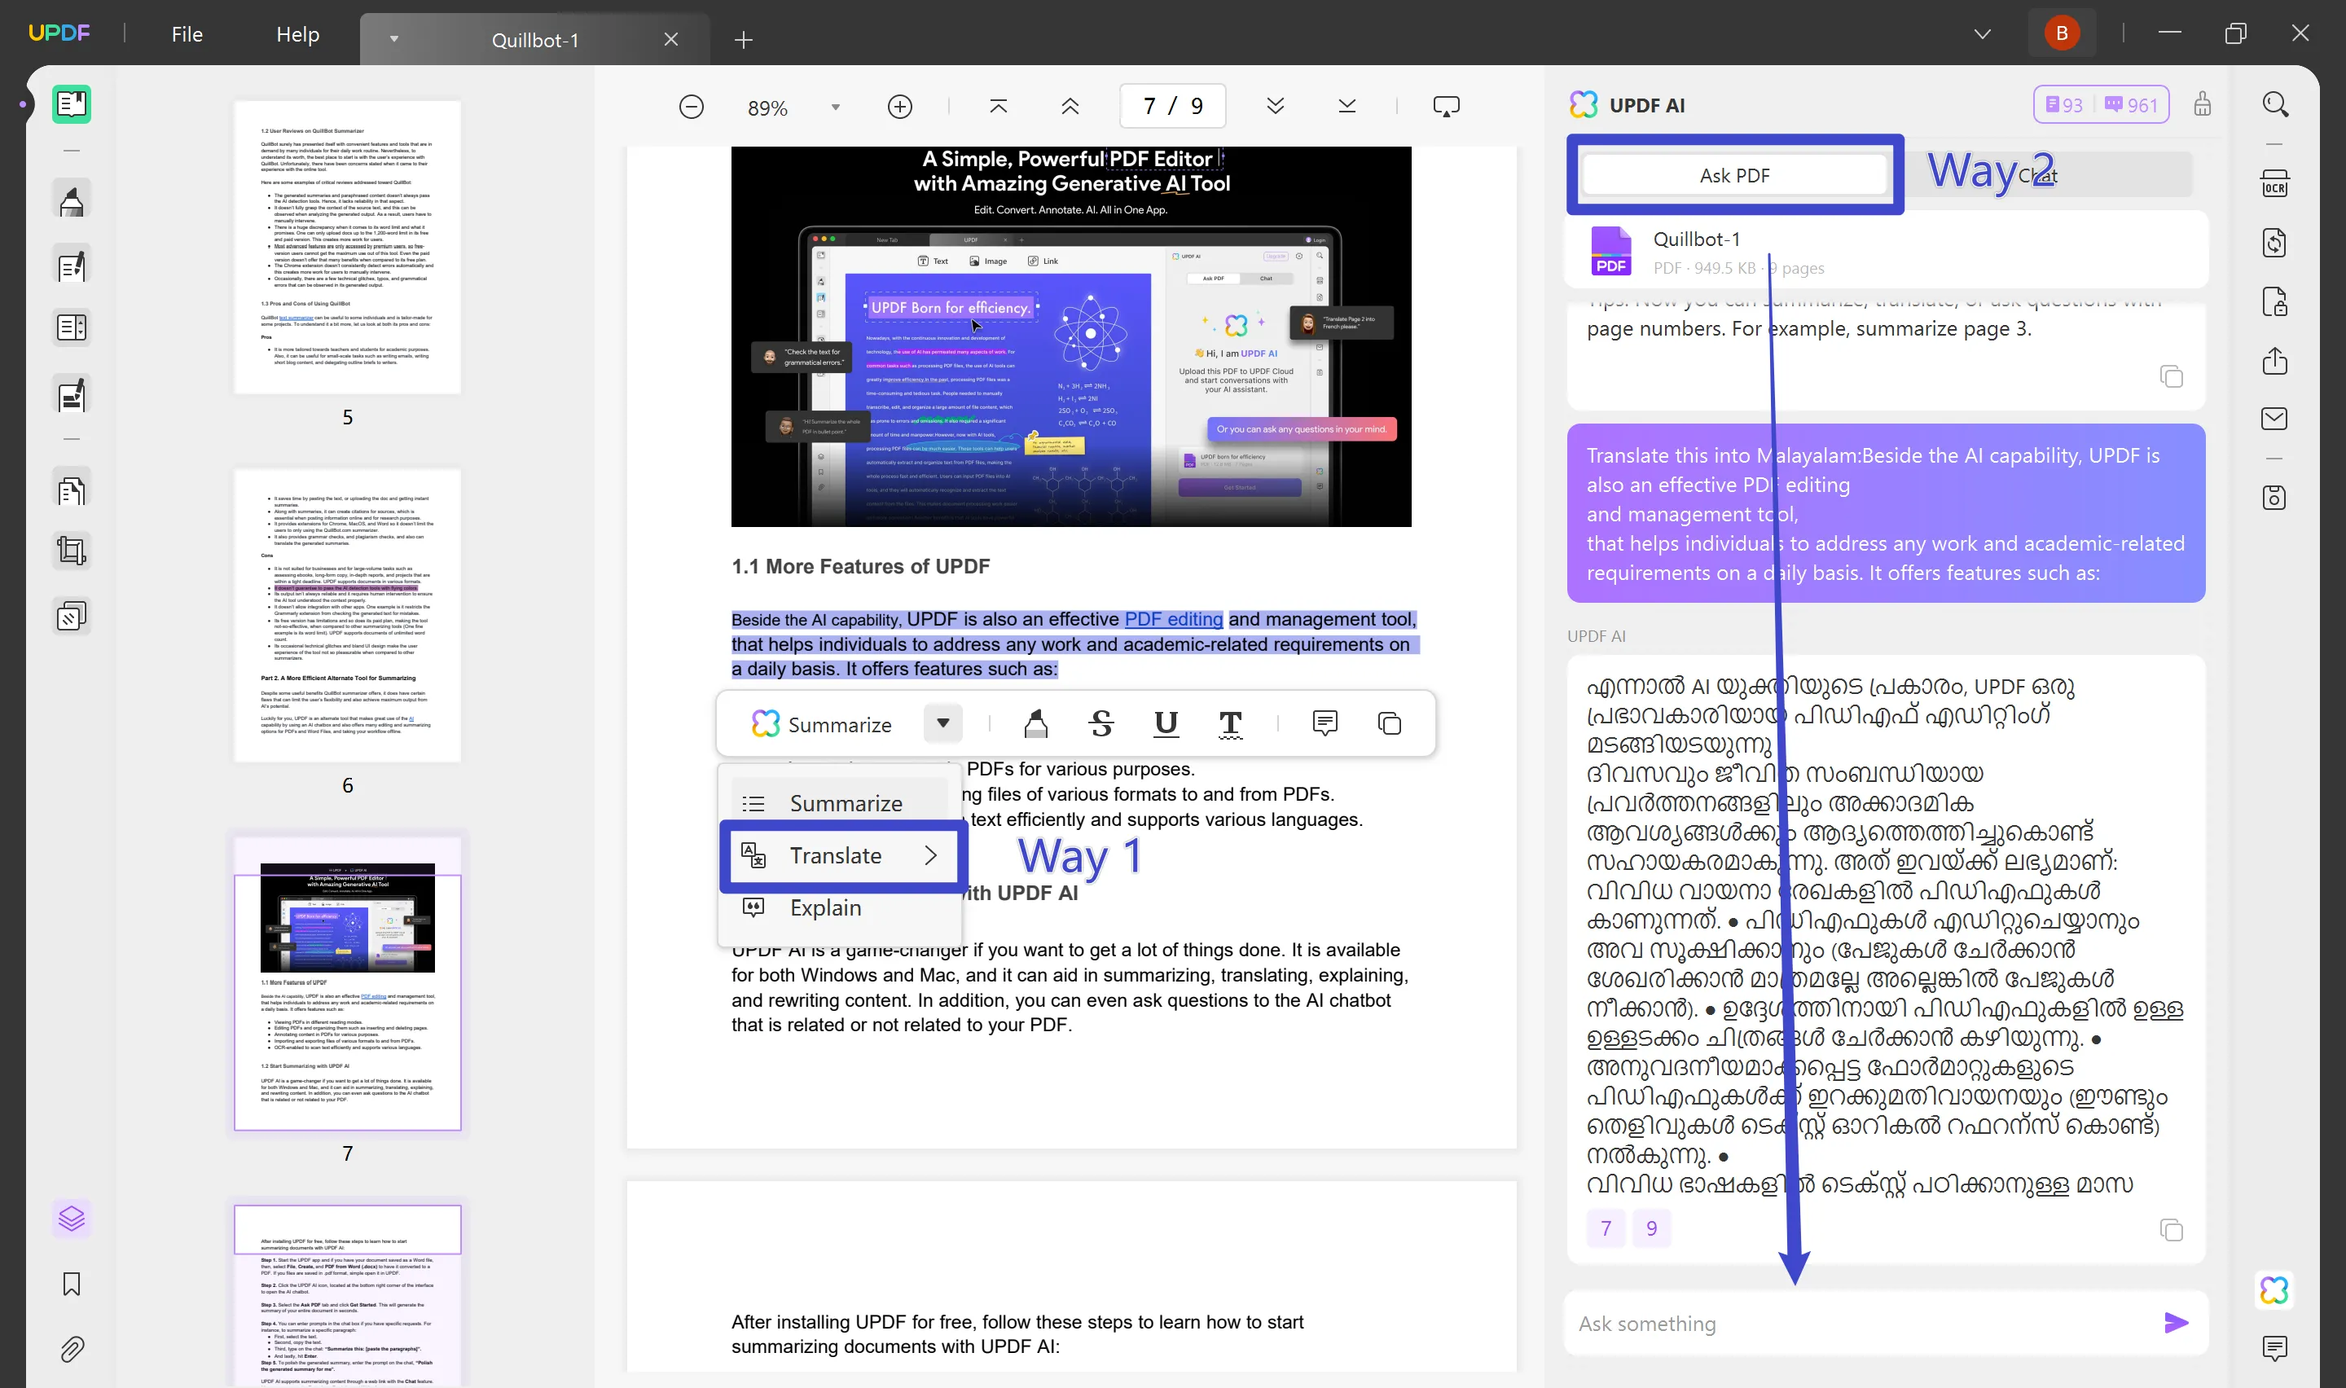Expand the Translate submenu arrow

tap(929, 856)
